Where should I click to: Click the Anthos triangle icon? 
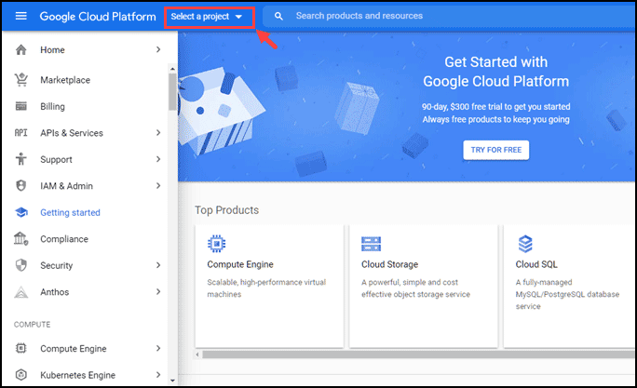pos(21,292)
